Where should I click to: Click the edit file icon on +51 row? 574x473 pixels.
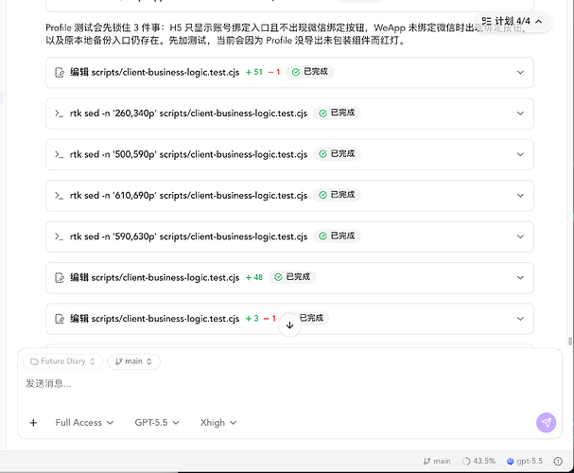click(x=60, y=73)
